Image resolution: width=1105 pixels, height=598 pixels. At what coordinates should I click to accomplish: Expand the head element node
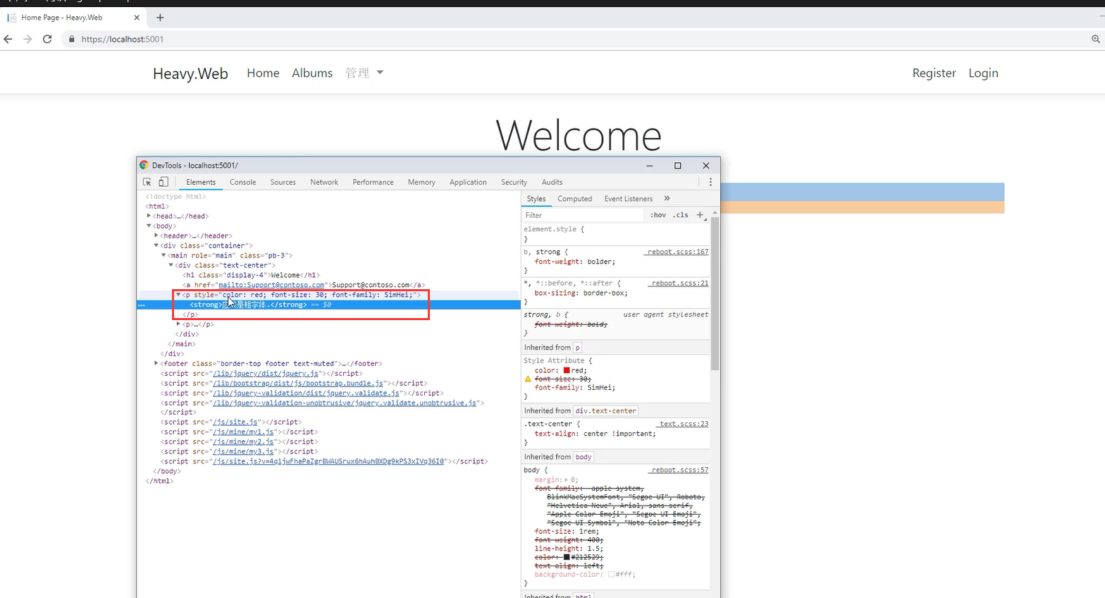pos(149,216)
